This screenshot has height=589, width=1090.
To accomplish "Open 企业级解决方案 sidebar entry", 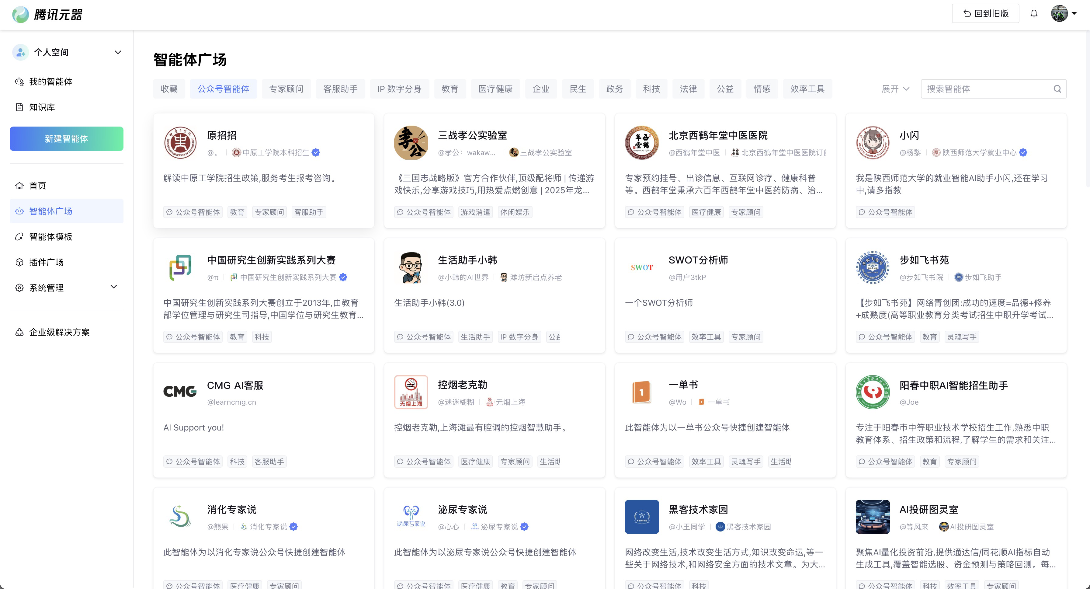I will click(59, 332).
